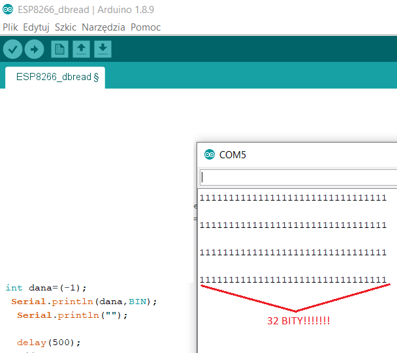Click the Serial.println(dana,BIN) code line
Image resolution: width=397 pixels, height=353 pixels.
84,302
